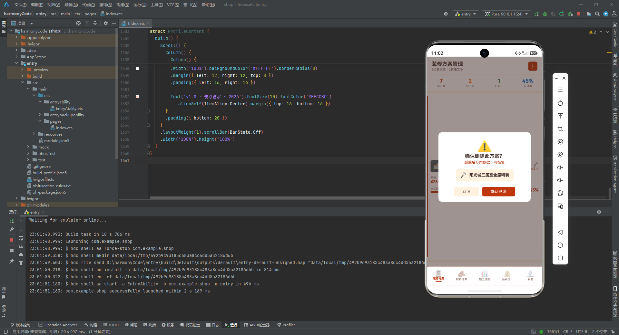Increase emulator volume

tap(560, 167)
